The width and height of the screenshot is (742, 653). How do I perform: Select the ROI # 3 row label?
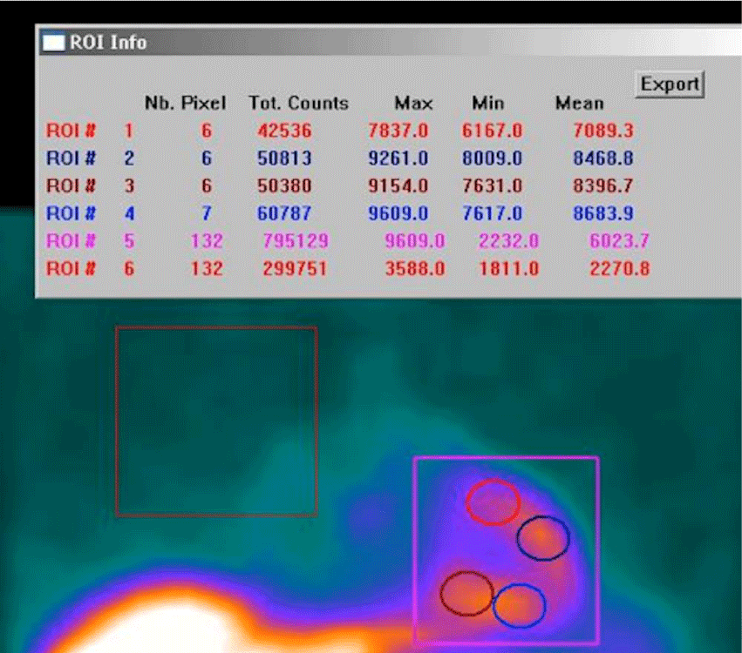[90, 185]
